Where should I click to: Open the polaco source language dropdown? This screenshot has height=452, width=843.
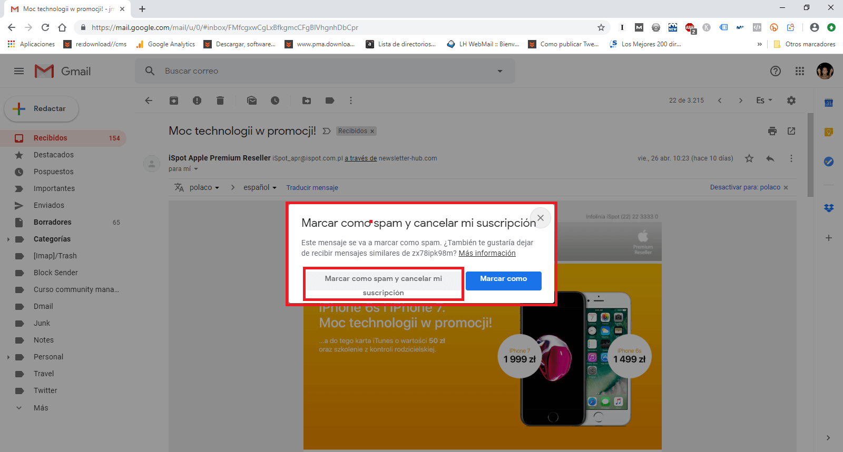[204, 188]
